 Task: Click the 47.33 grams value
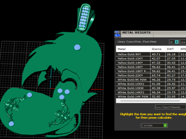click(x=156, y=63)
